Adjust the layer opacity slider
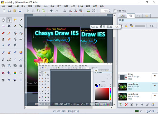 click(x=140, y=26)
